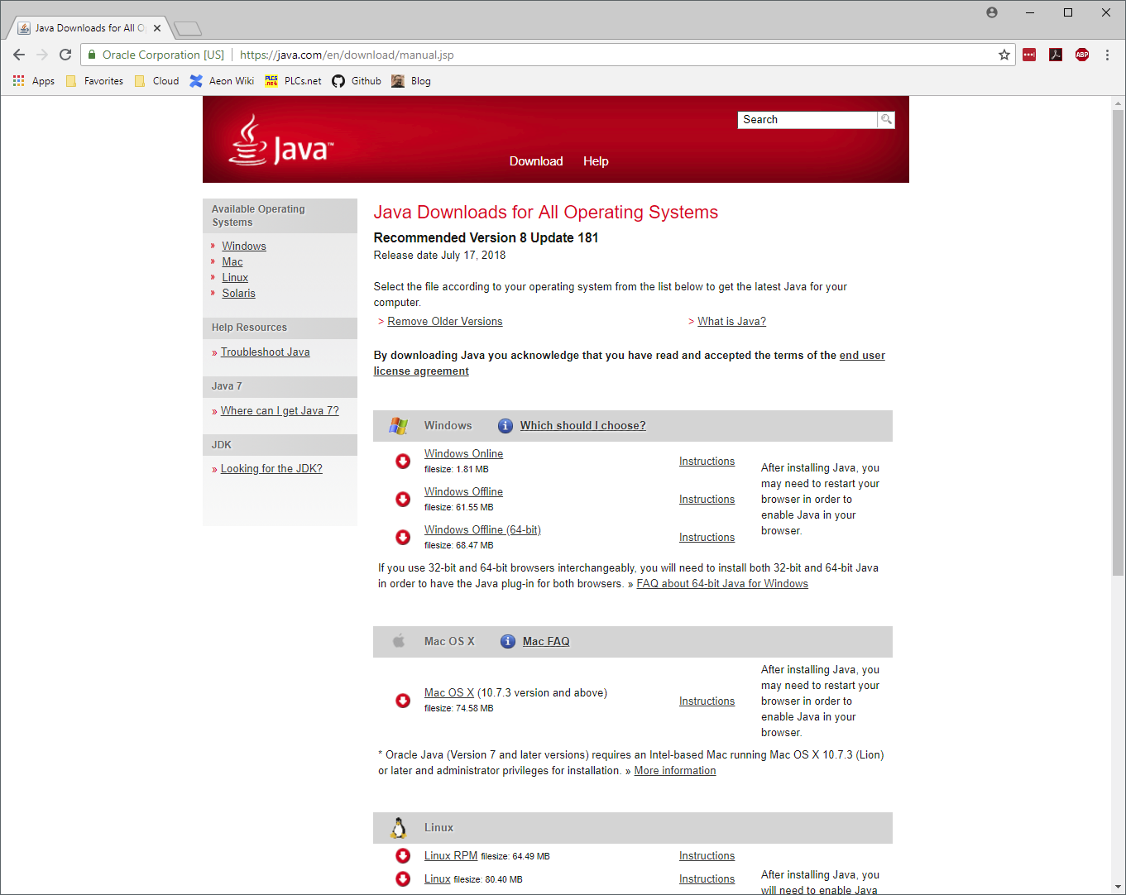Click the Linux link in sidebar
The height and width of the screenshot is (895, 1126).
click(x=235, y=278)
